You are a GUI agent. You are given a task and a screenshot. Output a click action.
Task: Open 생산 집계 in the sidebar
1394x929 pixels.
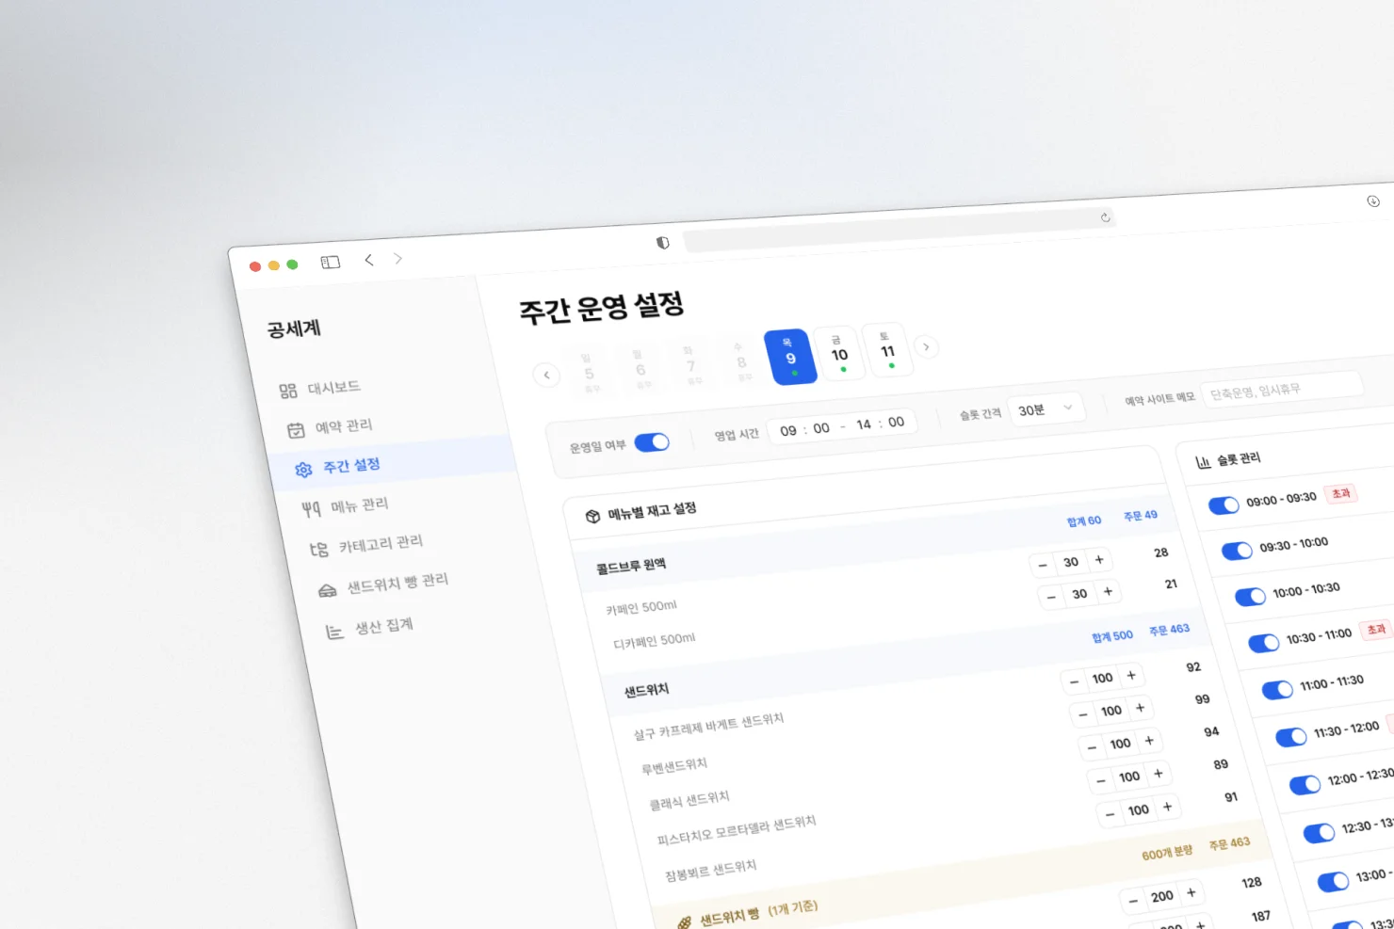pyautogui.click(x=369, y=628)
